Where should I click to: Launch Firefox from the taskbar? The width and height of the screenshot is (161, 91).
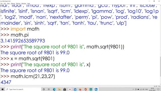pos(80,89)
